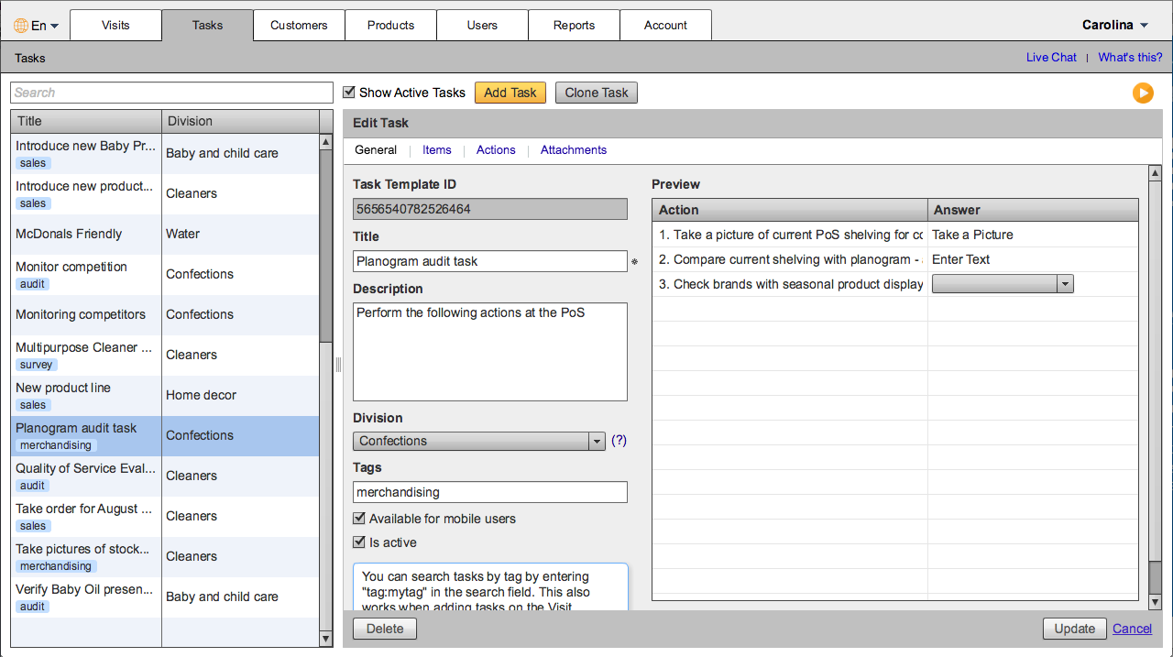This screenshot has width=1173, height=657.
Task: Click the edit form scroll down arrow
Action: tap(1155, 601)
